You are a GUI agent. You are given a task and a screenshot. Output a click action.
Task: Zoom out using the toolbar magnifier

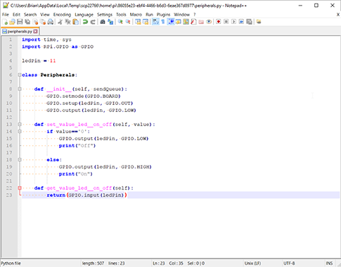click(x=128, y=22)
